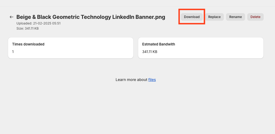This screenshot has width=275, height=134.
Task: Click the download count value 1
Action: [x=13, y=52]
